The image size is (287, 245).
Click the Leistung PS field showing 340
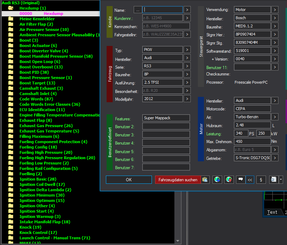(241, 133)
